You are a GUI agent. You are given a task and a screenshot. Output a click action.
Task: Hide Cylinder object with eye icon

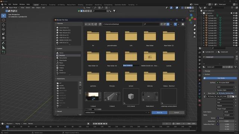[x=234, y=16]
